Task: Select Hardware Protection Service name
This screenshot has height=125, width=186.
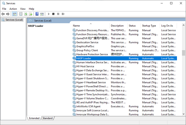Action: [x=92, y=54]
